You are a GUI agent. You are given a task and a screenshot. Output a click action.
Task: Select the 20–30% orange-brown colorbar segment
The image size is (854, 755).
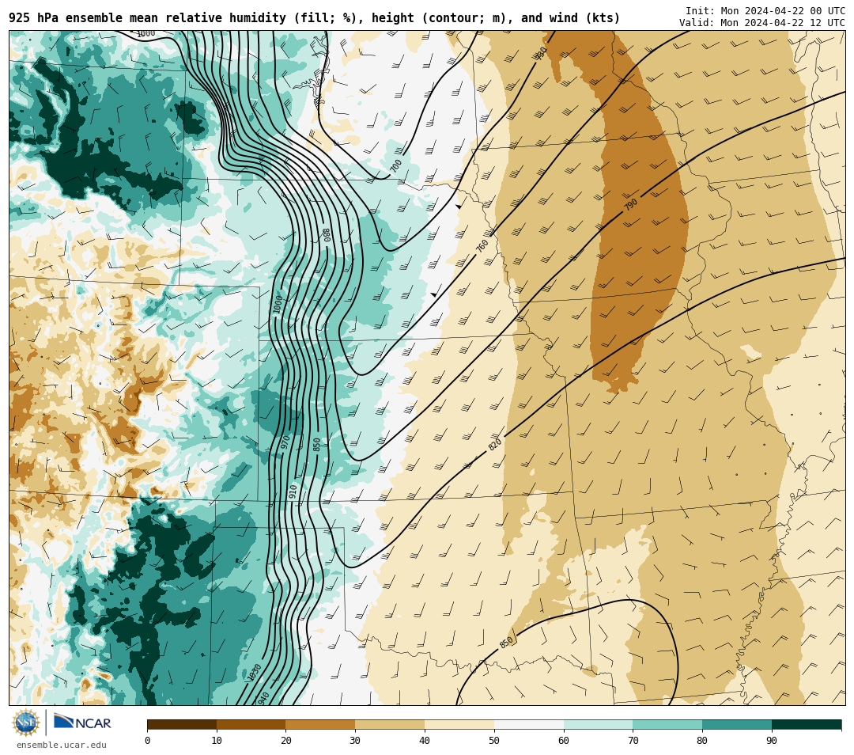click(x=321, y=724)
